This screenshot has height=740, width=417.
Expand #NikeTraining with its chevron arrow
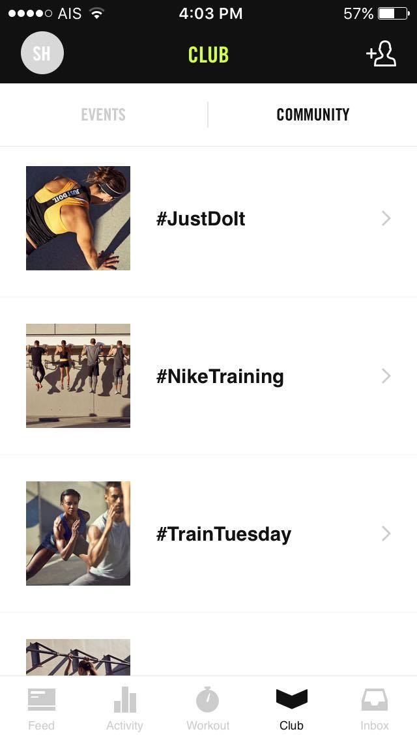pos(386,376)
